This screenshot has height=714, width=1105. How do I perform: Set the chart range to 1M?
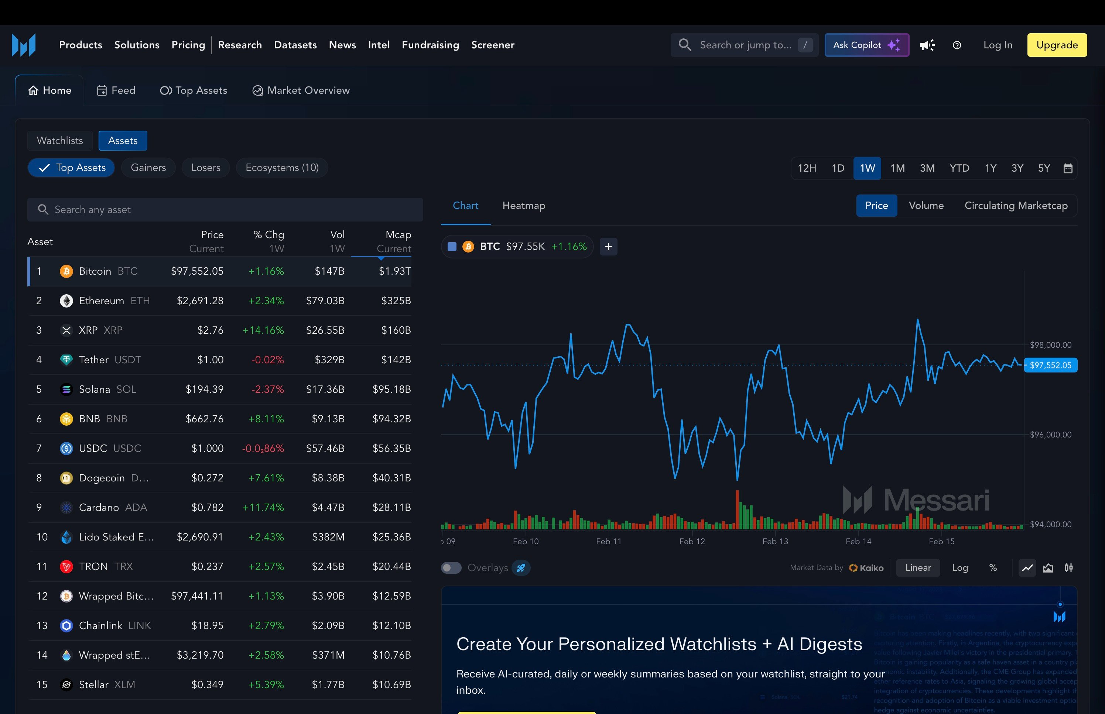point(897,168)
